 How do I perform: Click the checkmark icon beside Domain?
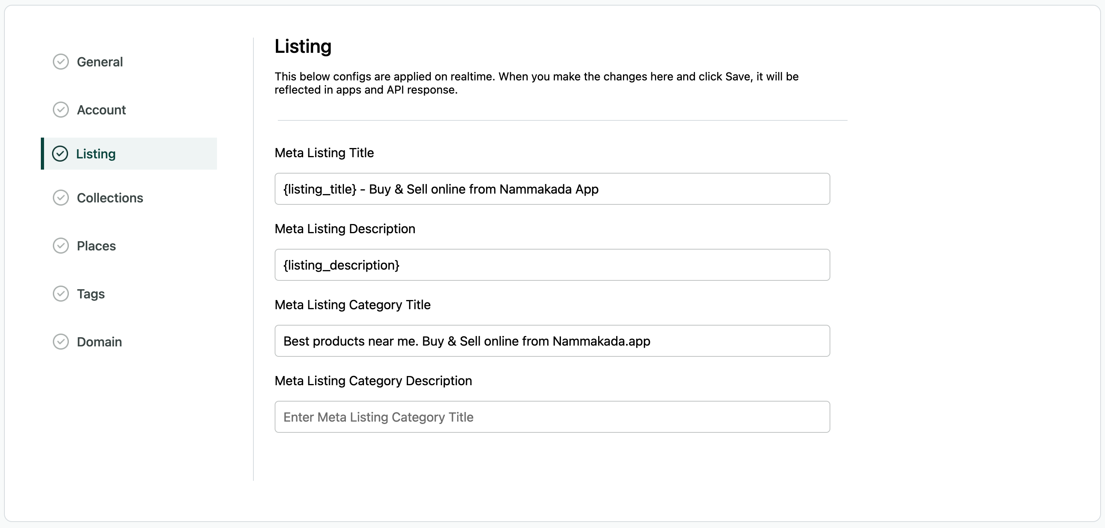60,342
